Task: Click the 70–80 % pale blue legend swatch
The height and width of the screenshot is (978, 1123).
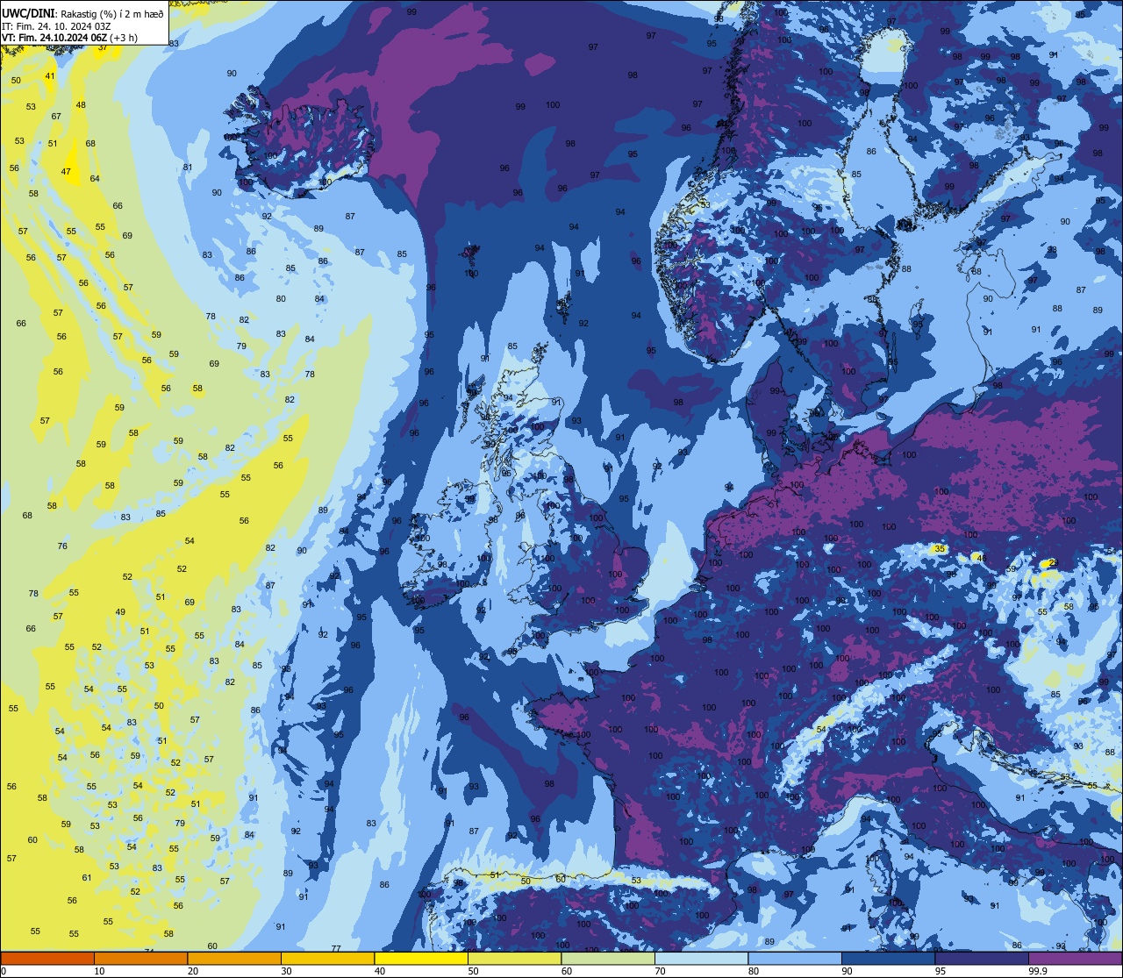Action: [701, 958]
